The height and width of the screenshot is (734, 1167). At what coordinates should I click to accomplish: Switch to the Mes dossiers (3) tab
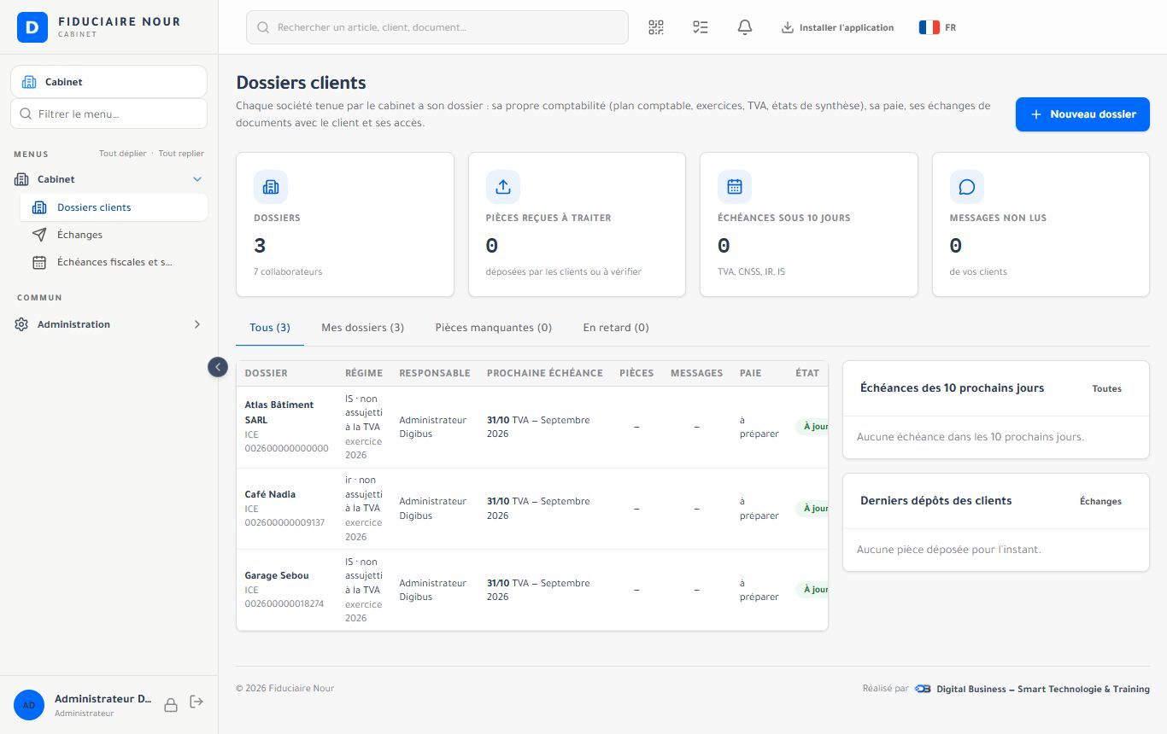point(363,328)
